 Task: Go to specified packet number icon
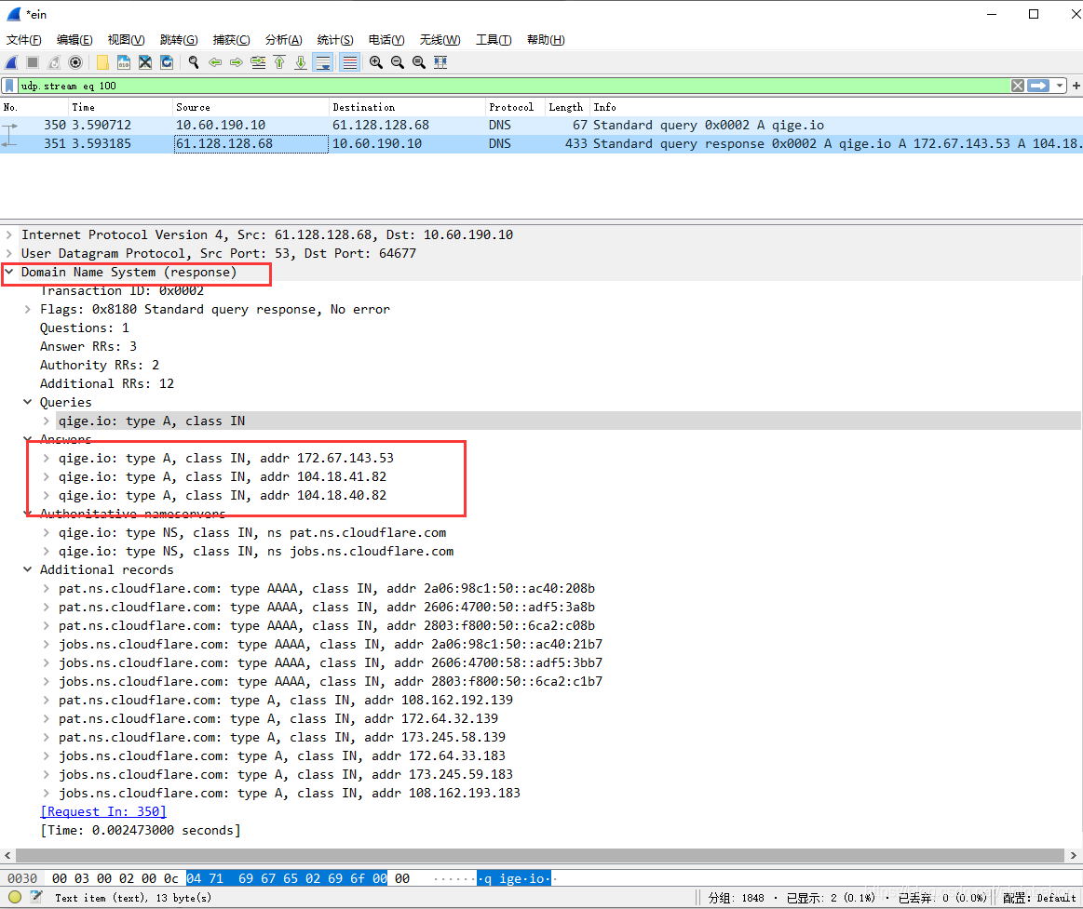tap(258, 63)
